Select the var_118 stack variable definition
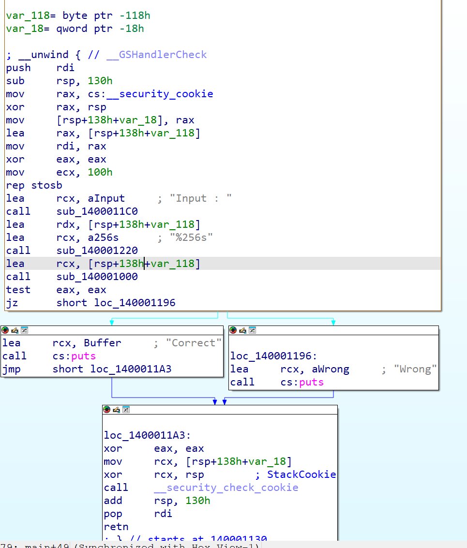The width and height of the screenshot is (467, 548). [22, 15]
